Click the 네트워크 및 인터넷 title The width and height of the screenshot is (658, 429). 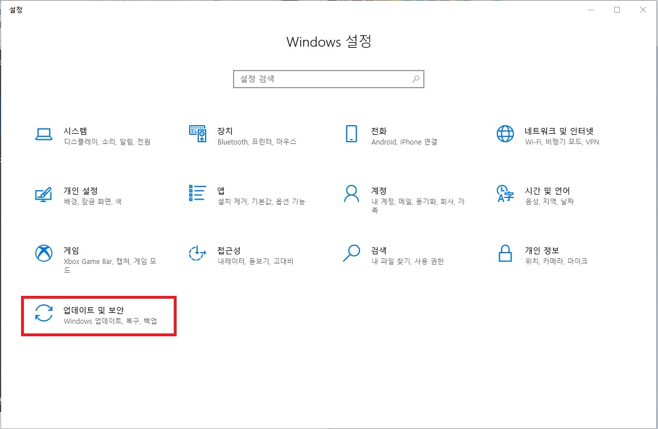coord(558,131)
